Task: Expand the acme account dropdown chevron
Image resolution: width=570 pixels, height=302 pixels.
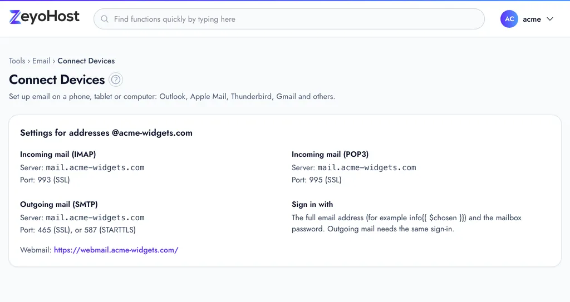Action: click(550, 19)
